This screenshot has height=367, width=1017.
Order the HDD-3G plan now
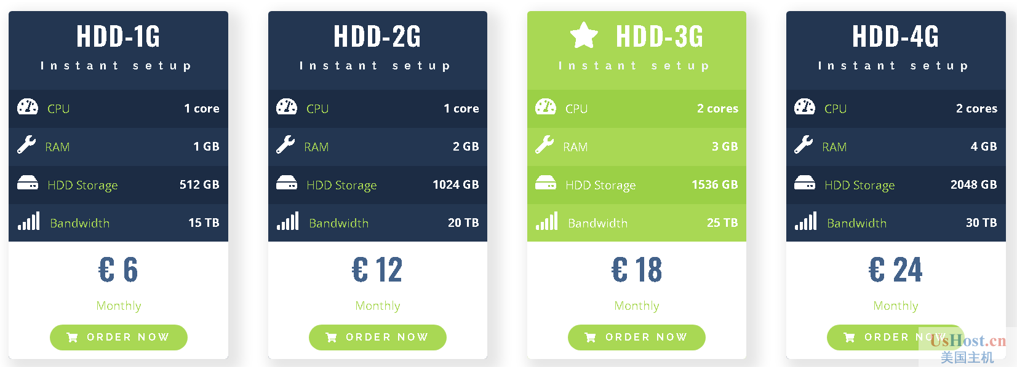tap(637, 337)
